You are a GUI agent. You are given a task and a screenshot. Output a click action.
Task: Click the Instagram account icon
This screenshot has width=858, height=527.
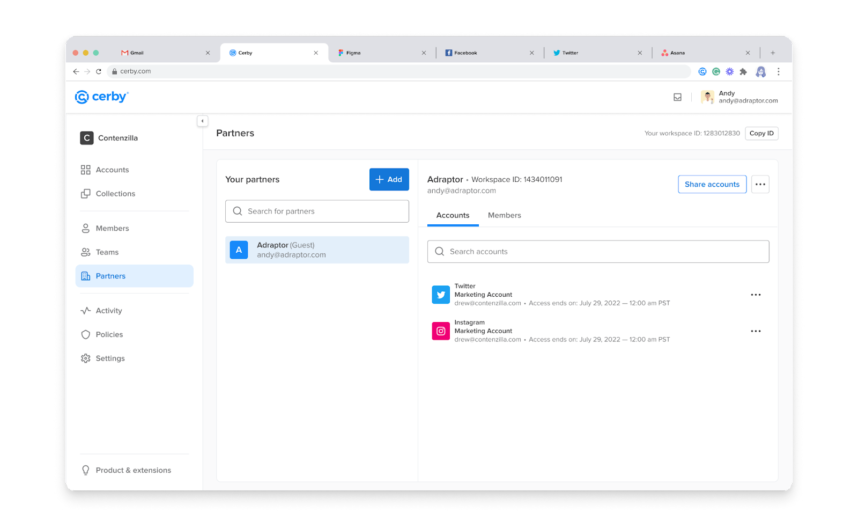[x=441, y=331]
